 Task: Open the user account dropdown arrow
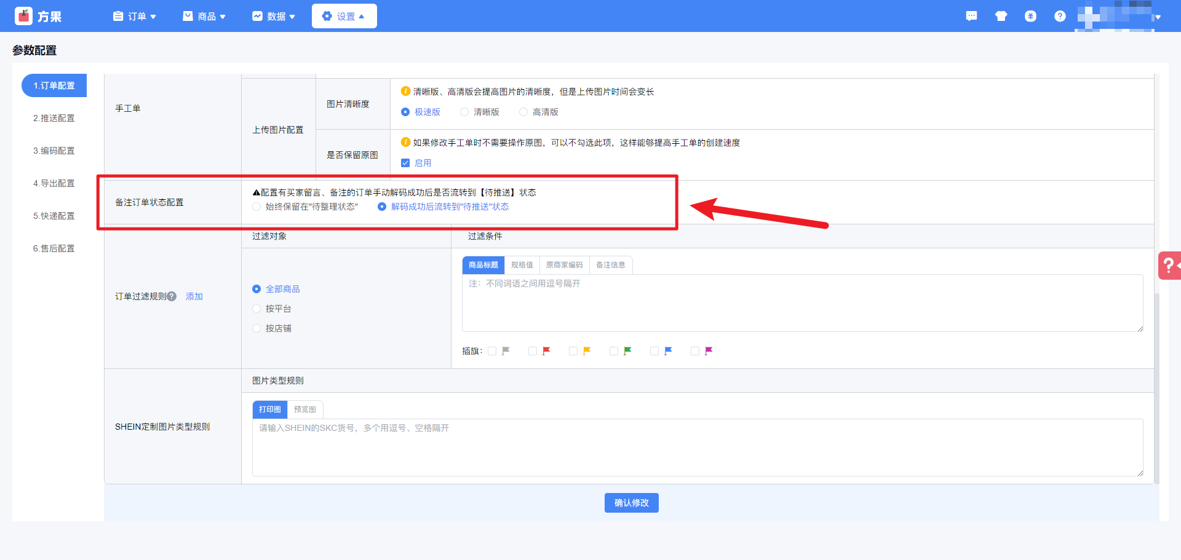(1158, 17)
